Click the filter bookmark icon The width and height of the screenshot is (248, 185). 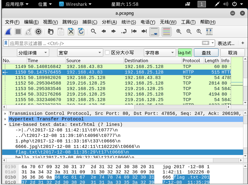(x=6, y=43)
